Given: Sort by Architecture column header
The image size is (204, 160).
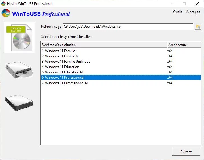Looking at the screenshot, I should pos(184,45).
